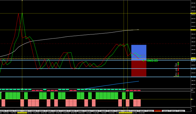Open the GBPCHF chart tab
The width and height of the screenshot is (196, 114).
coord(57,111)
